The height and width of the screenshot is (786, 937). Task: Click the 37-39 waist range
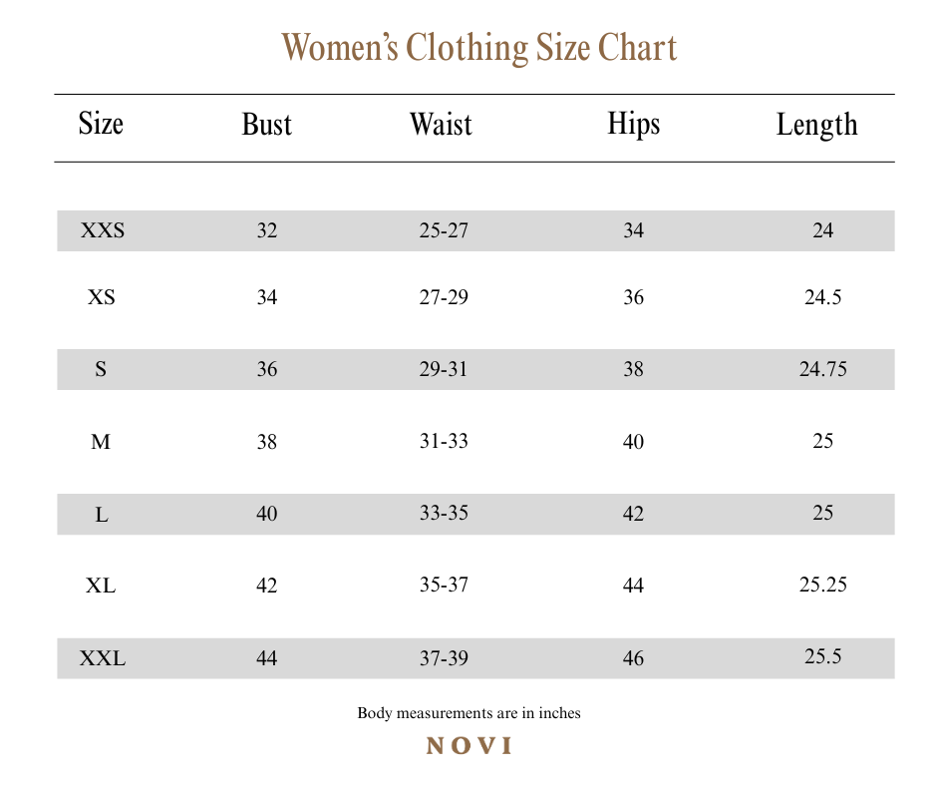(444, 658)
